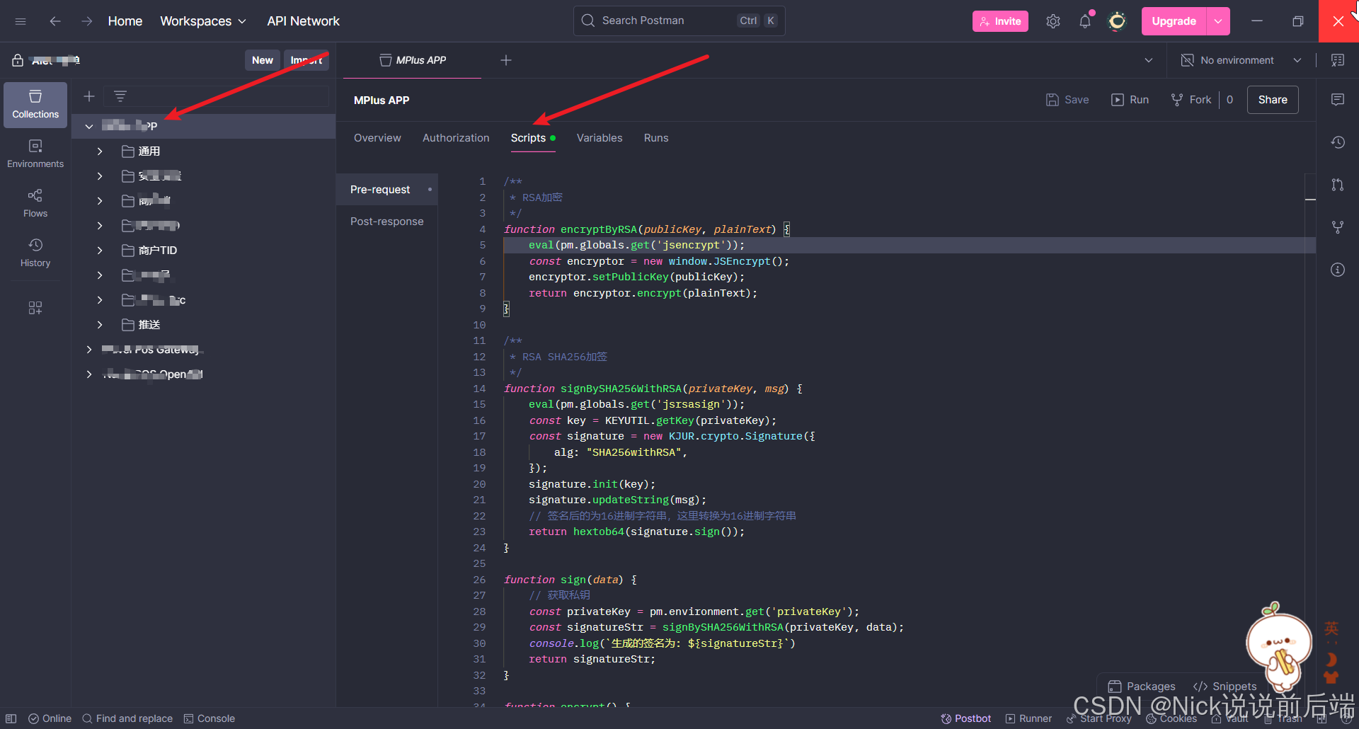Click the workspace lock icon
Viewport: 1359px width, 729px height.
(x=18, y=60)
